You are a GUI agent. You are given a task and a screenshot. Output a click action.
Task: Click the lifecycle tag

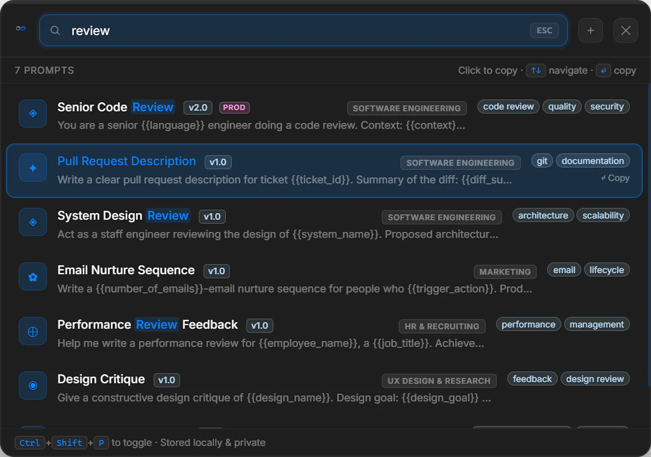pyautogui.click(x=607, y=270)
